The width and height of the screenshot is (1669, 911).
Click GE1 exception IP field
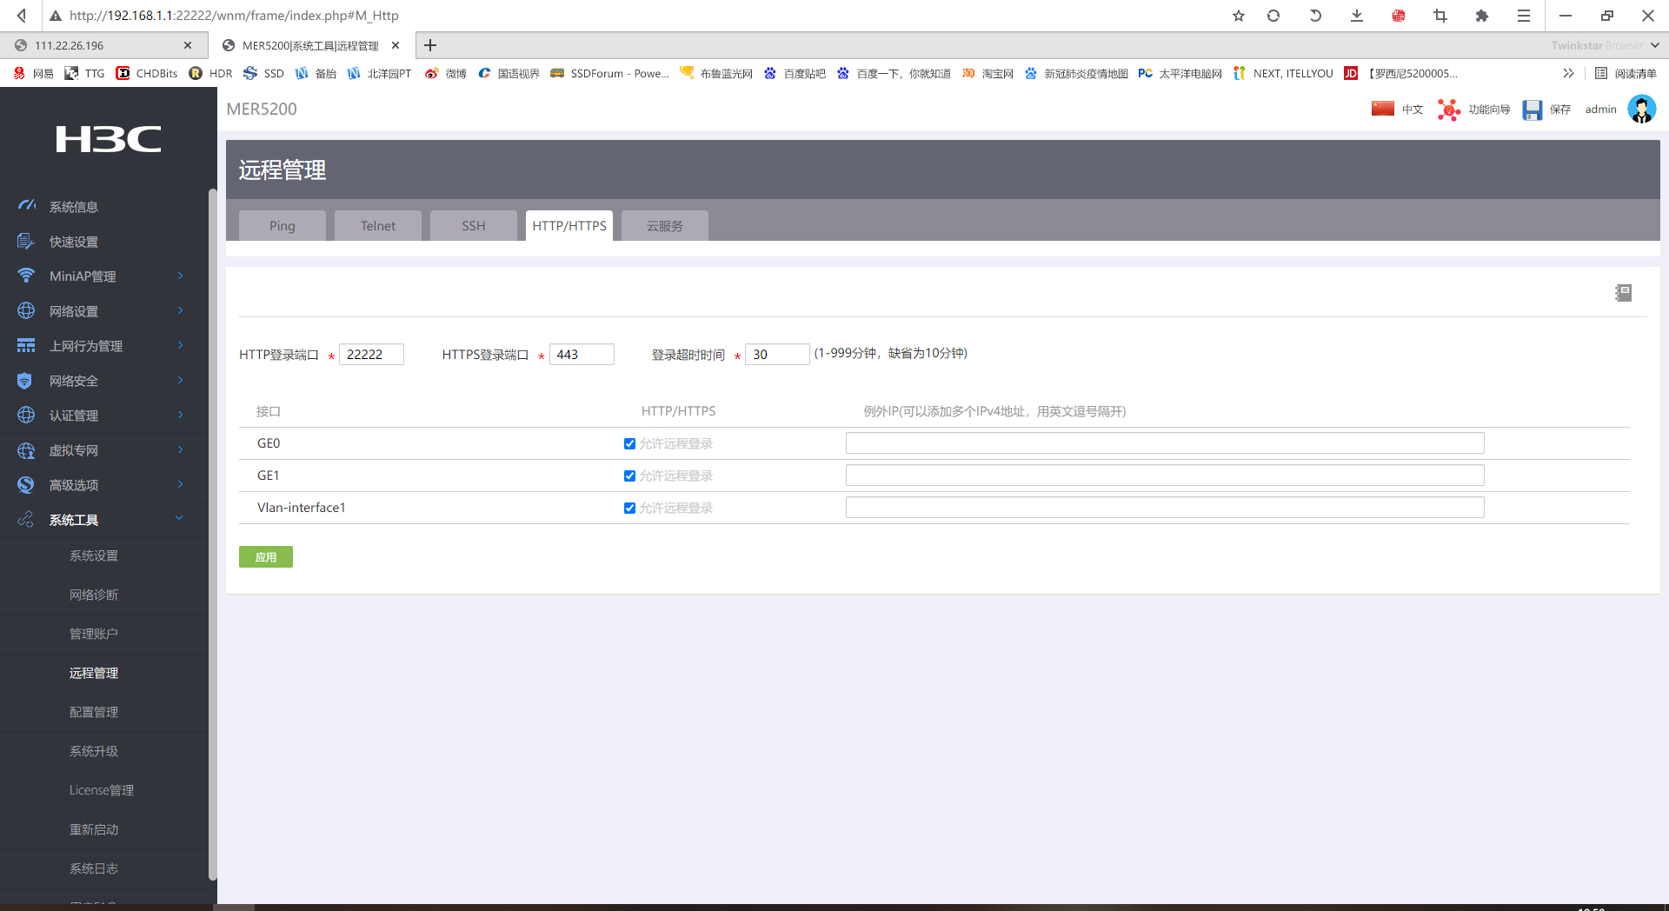[1165, 475]
